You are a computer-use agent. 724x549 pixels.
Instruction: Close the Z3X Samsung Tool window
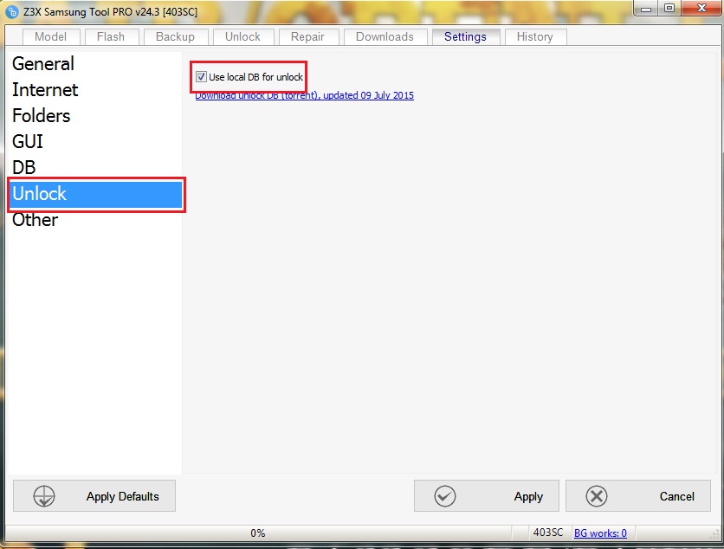coord(701,9)
